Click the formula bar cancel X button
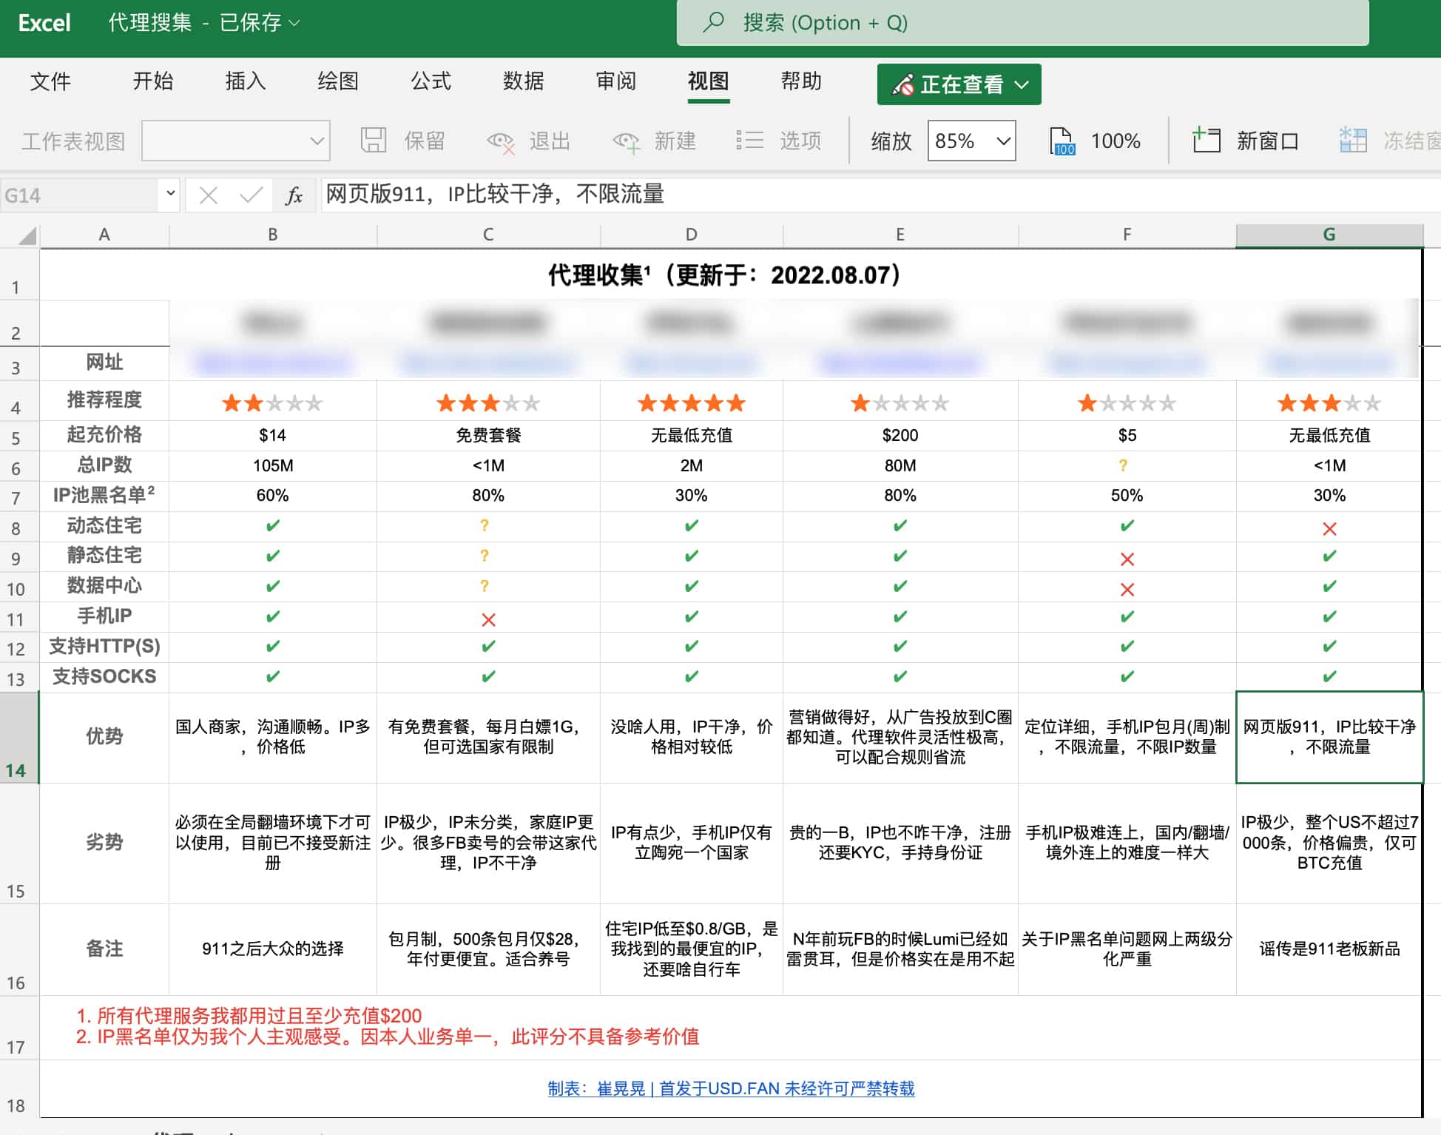The image size is (1441, 1135). coord(209,195)
